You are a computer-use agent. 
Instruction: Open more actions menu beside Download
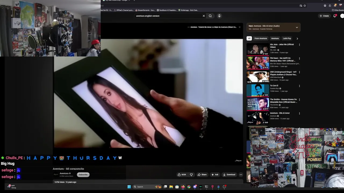(x=241, y=175)
